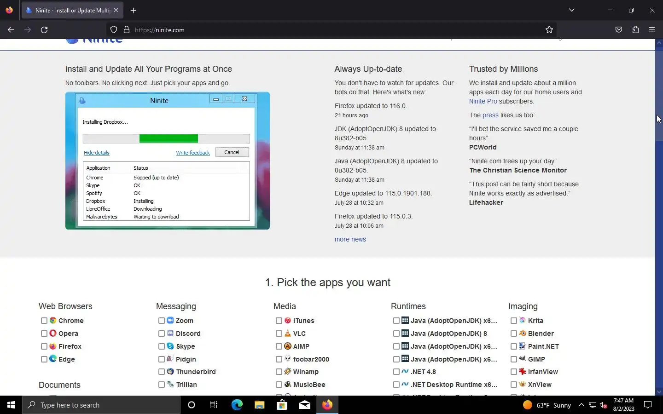Click the Winamp app icon
This screenshot has width=663, height=414.
tap(288, 371)
